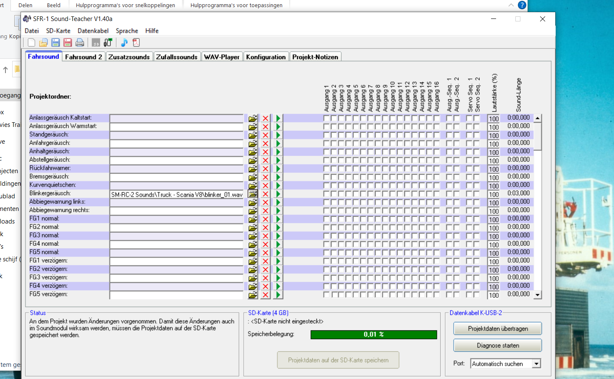This screenshot has width=614, height=379.
Task: Open the PDF manual icon in toolbar
Action: (136, 42)
